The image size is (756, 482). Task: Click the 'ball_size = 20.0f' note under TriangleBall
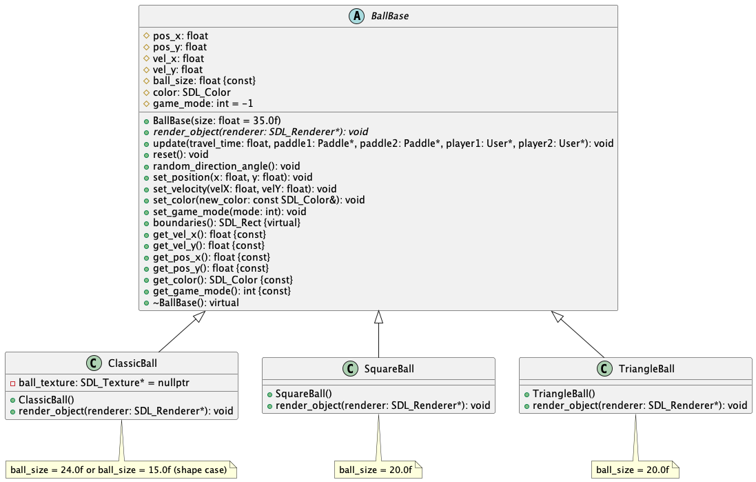[x=635, y=470]
